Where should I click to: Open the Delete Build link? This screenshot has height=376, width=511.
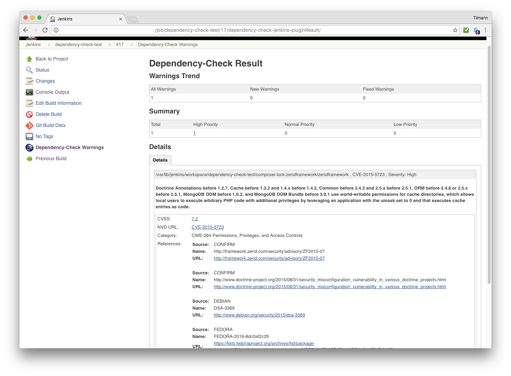(x=48, y=114)
